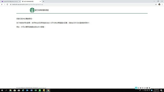164x92 pixels.
Task: Open the Windows Action Center notifications
Action: click(161, 90)
